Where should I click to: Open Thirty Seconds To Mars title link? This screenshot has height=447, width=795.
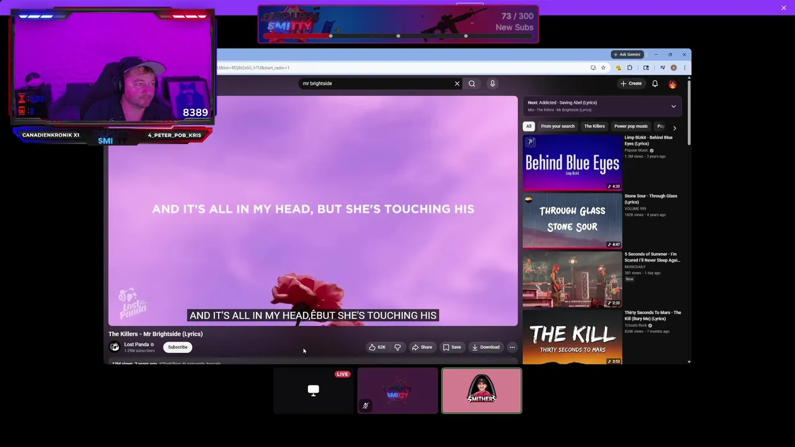click(653, 315)
